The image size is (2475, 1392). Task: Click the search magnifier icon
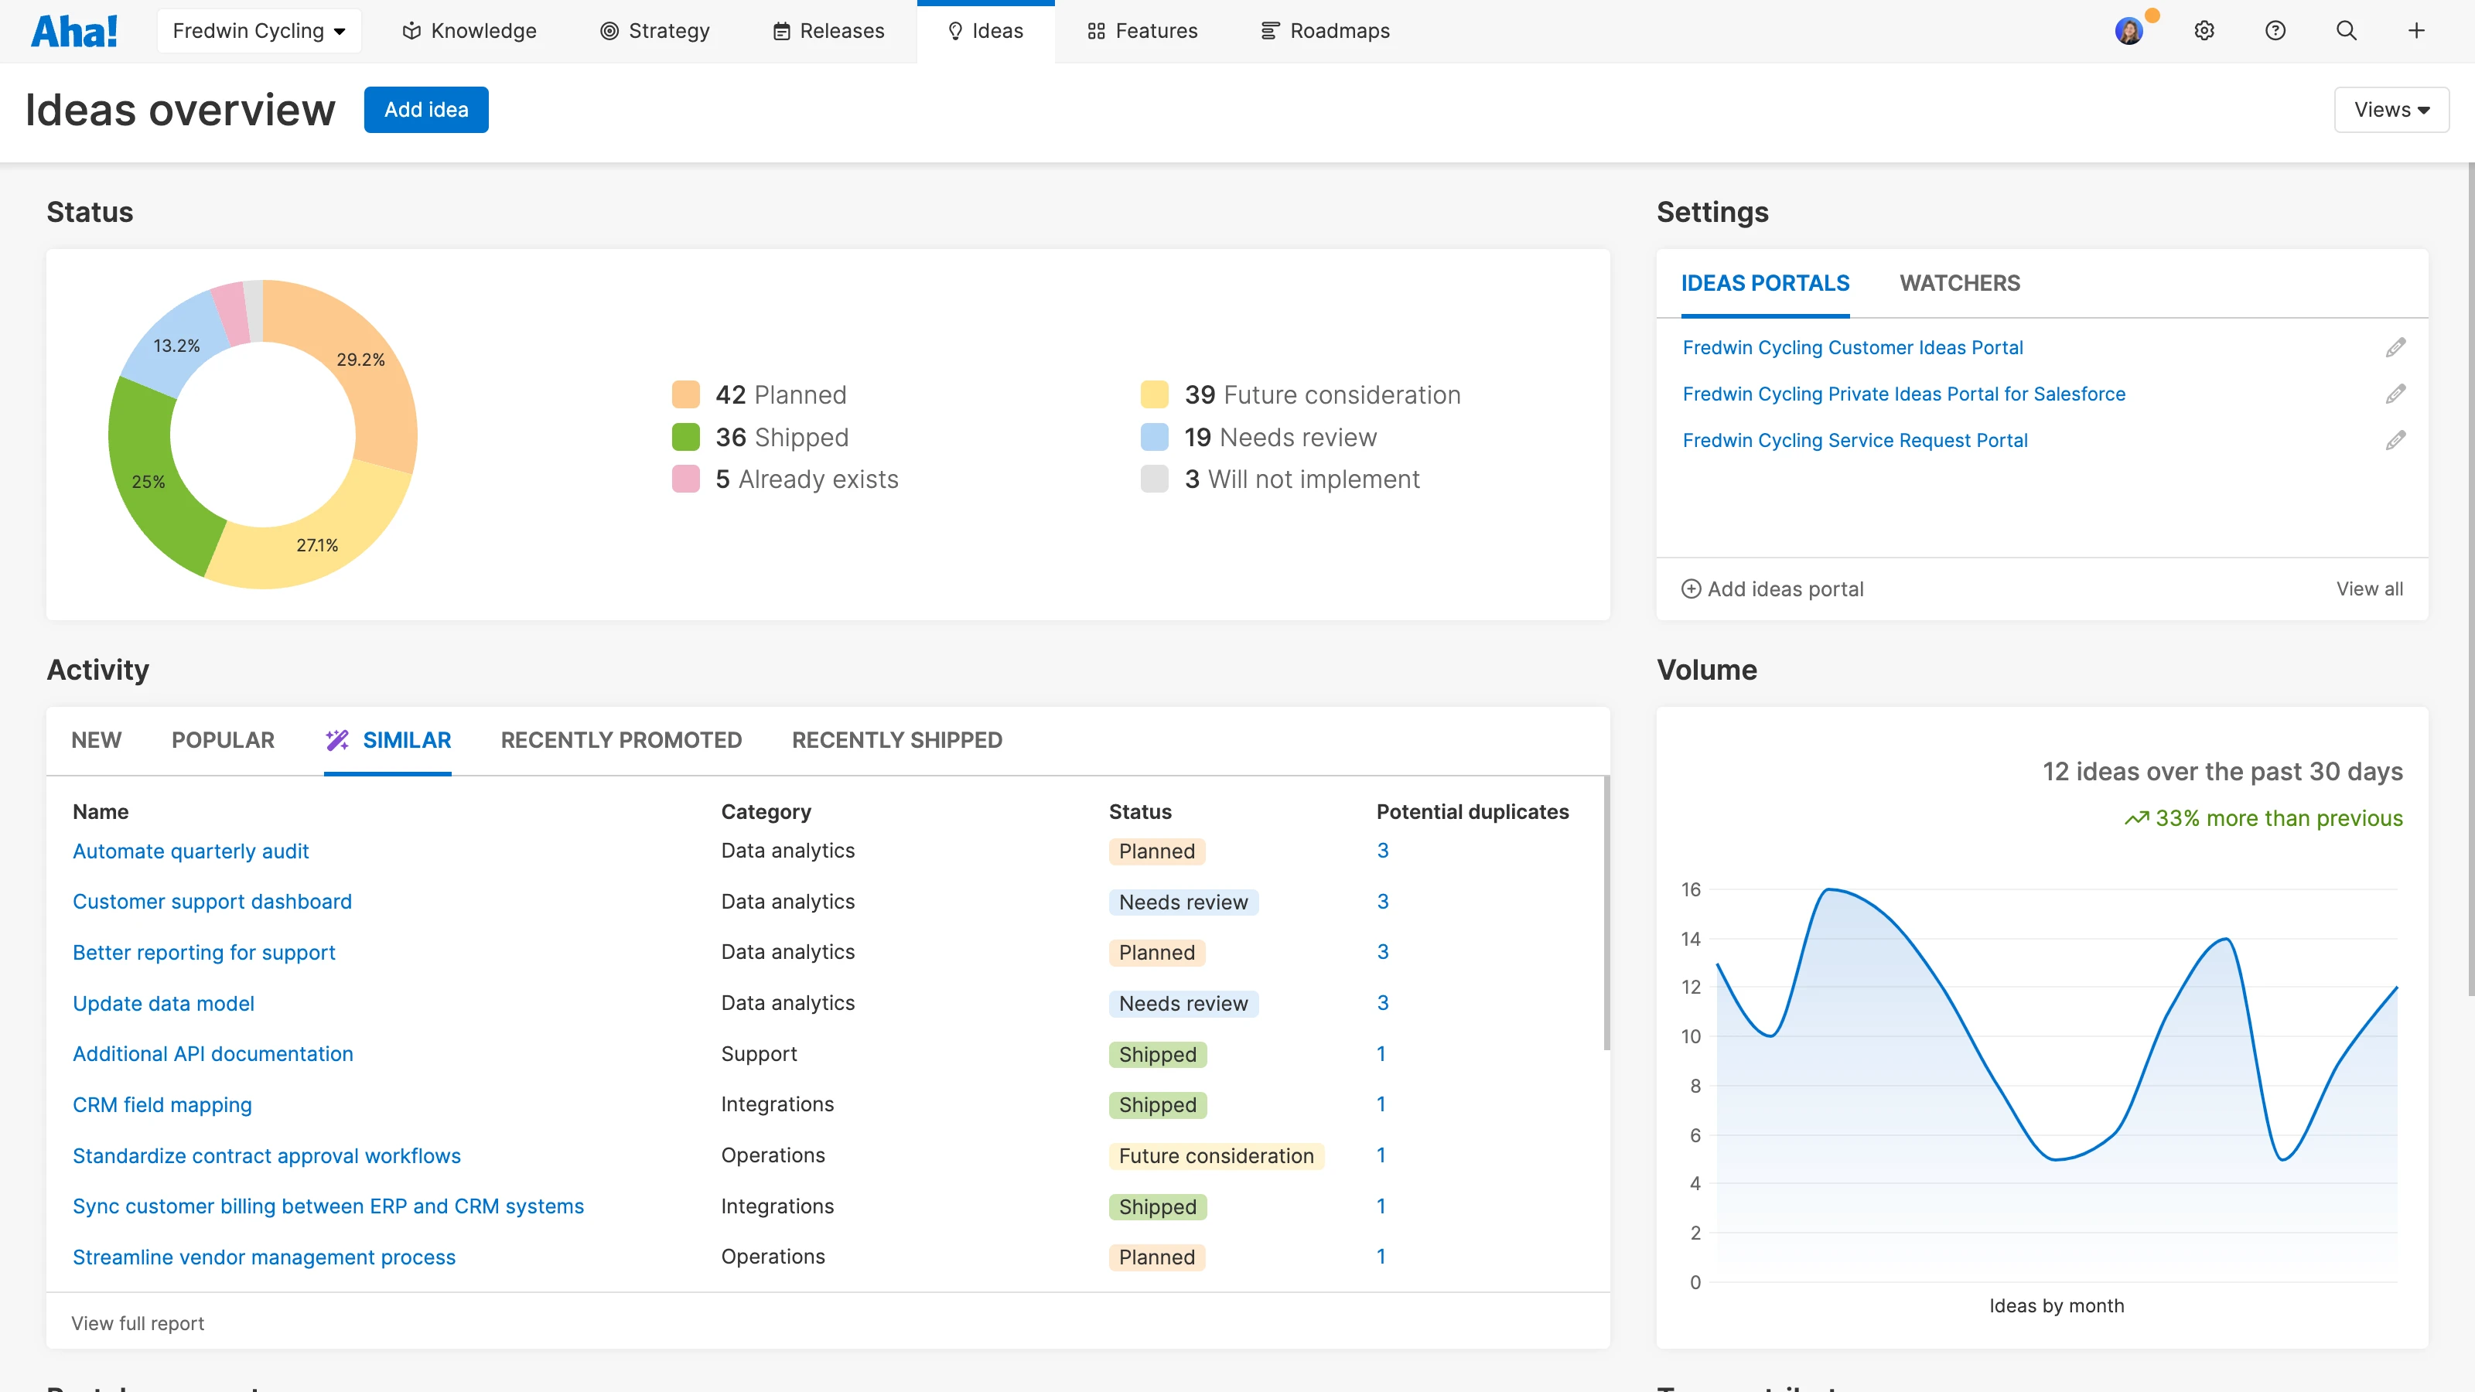point(2347,31)
